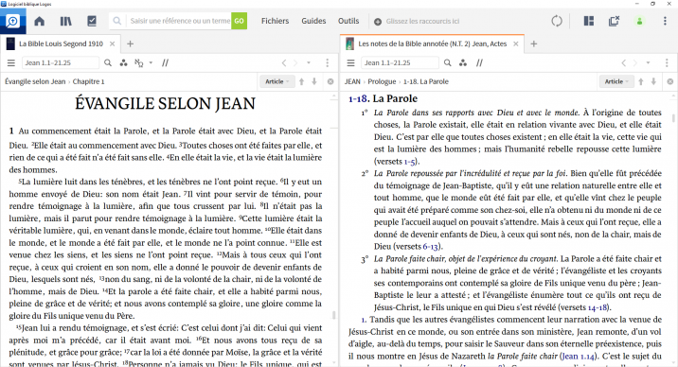Open the Documents checklist icon
The width and height of the screenshot is (678, 367).
[x=92, y=21]
